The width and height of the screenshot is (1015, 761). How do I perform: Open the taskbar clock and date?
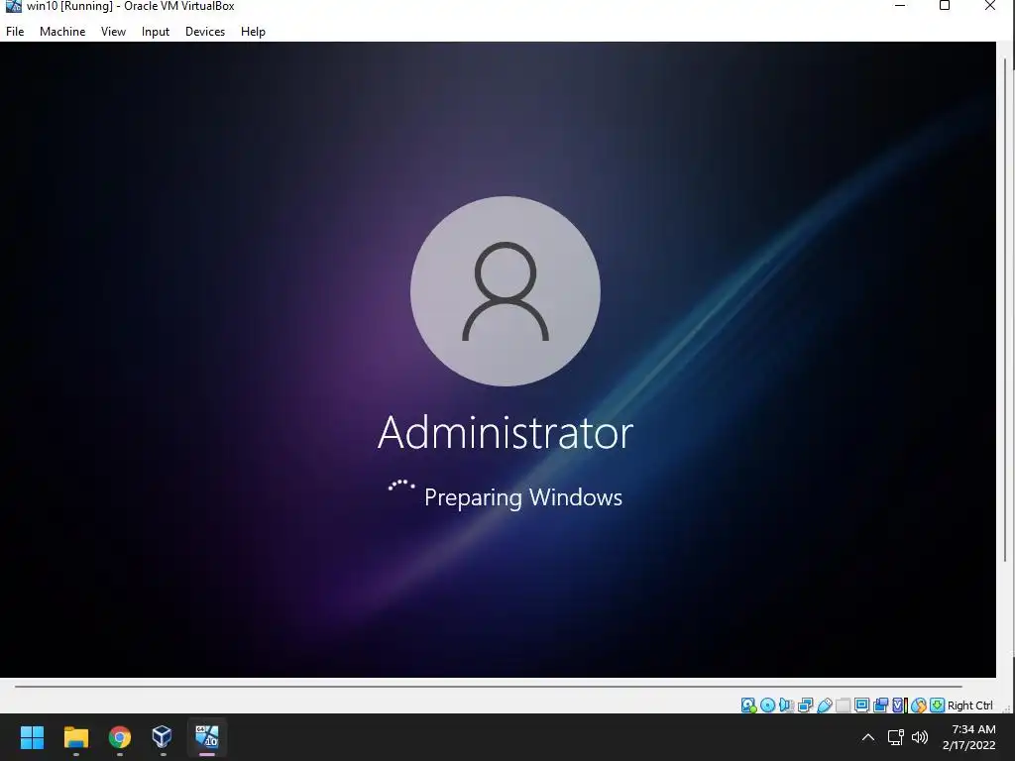pyautogui.click(x=969, y=737)
